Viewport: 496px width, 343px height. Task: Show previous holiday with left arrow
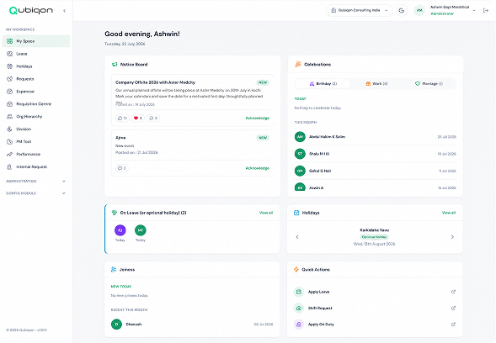pyautogui.click(x=297, y=237)
